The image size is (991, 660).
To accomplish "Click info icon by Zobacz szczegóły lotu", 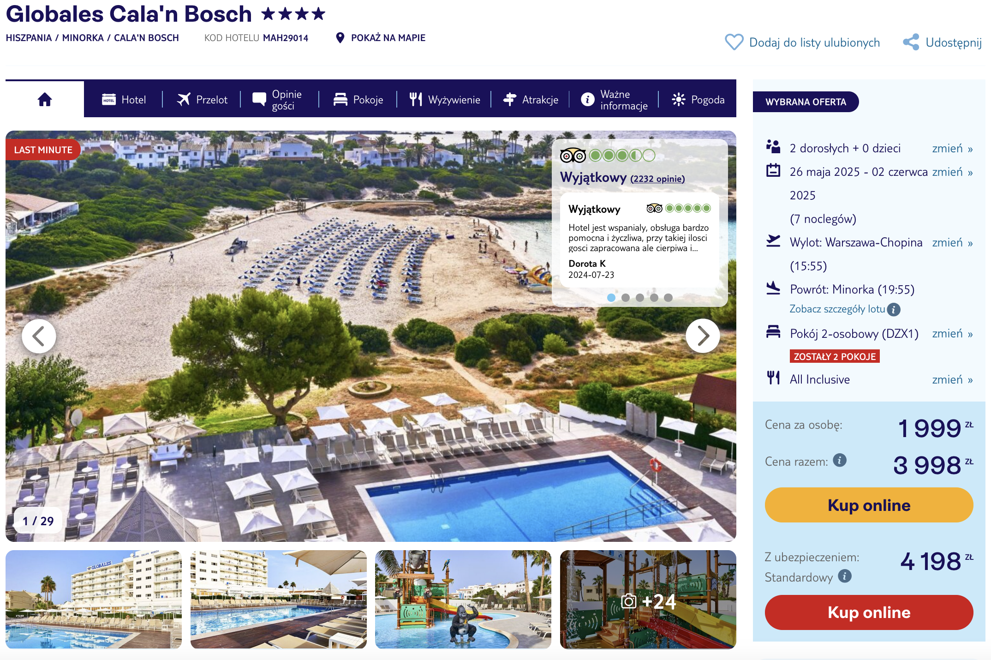I will pyautogui.click(x=894, y=309).
